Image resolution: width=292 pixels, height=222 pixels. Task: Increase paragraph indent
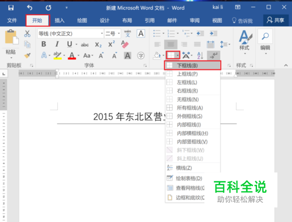point(213,33)
